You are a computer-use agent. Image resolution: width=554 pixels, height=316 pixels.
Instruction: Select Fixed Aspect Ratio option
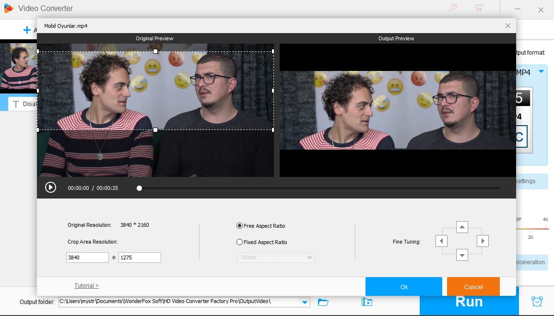coord(239,242)
